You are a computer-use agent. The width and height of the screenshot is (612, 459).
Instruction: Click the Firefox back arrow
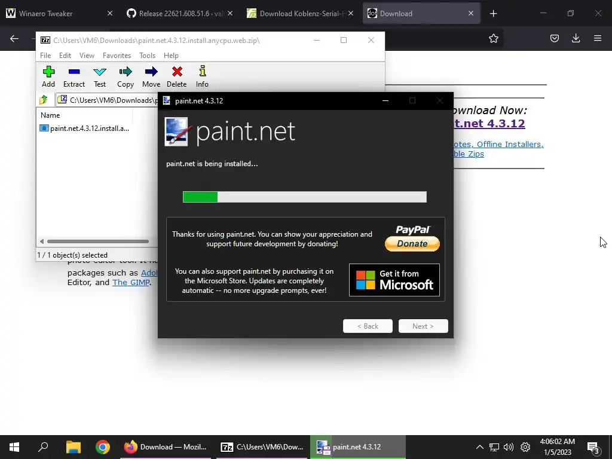click(x=14, y=38)
